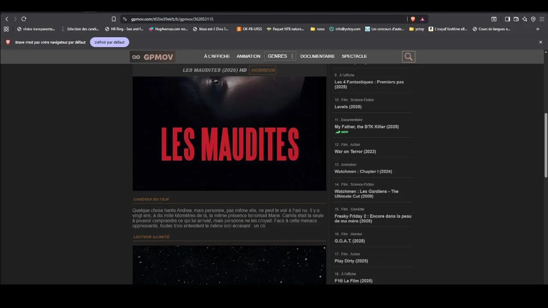Go back with the browser back arrow

7,19
